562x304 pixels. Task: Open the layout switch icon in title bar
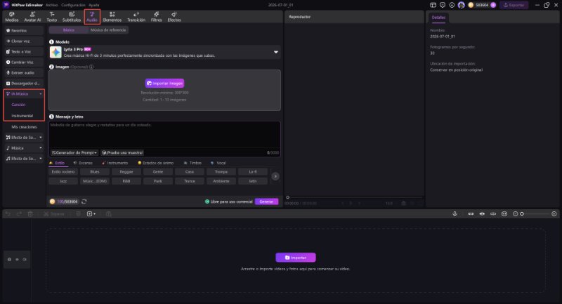tap(433, 5)
